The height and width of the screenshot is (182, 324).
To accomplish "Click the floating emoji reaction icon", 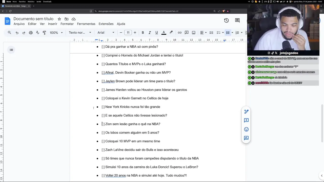I will pos(246,129).
